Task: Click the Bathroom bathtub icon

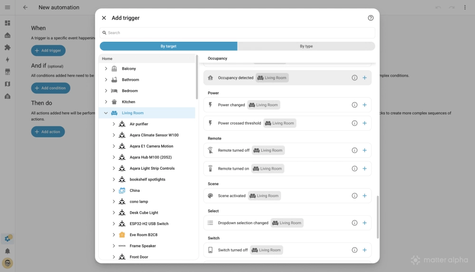Action: pyautogui.click(x=114, y=80)
